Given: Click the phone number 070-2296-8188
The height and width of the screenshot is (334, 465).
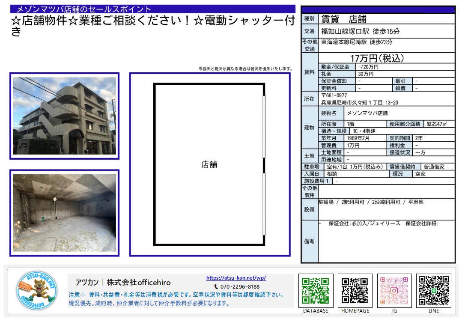Looking at the screenshot, I should coord(241,287).
